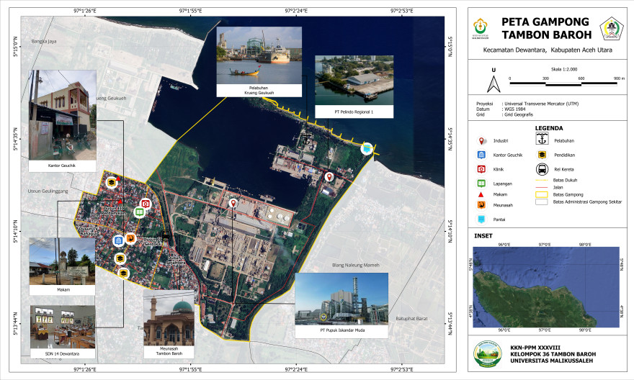This screenshot has height=380, width=634.
Task: Click the beach marker on the map coastline
Action: click(367, 149)
